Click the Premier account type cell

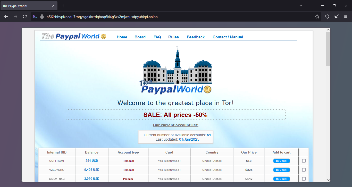click(128, 179)
